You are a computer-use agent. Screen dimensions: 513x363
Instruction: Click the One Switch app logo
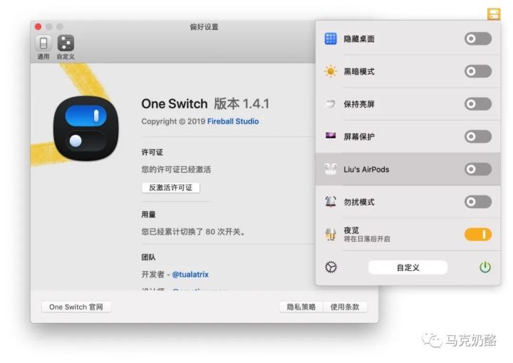tap(86, 128)
